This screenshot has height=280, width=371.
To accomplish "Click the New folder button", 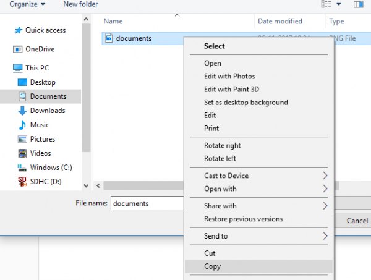I will click(80, 4).
